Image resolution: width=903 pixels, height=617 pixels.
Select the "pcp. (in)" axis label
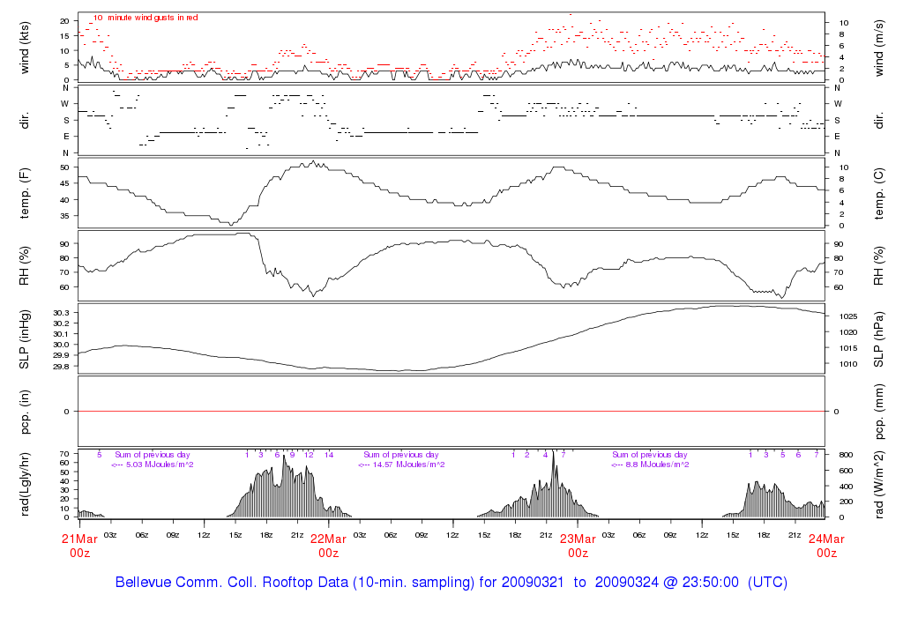24,412
